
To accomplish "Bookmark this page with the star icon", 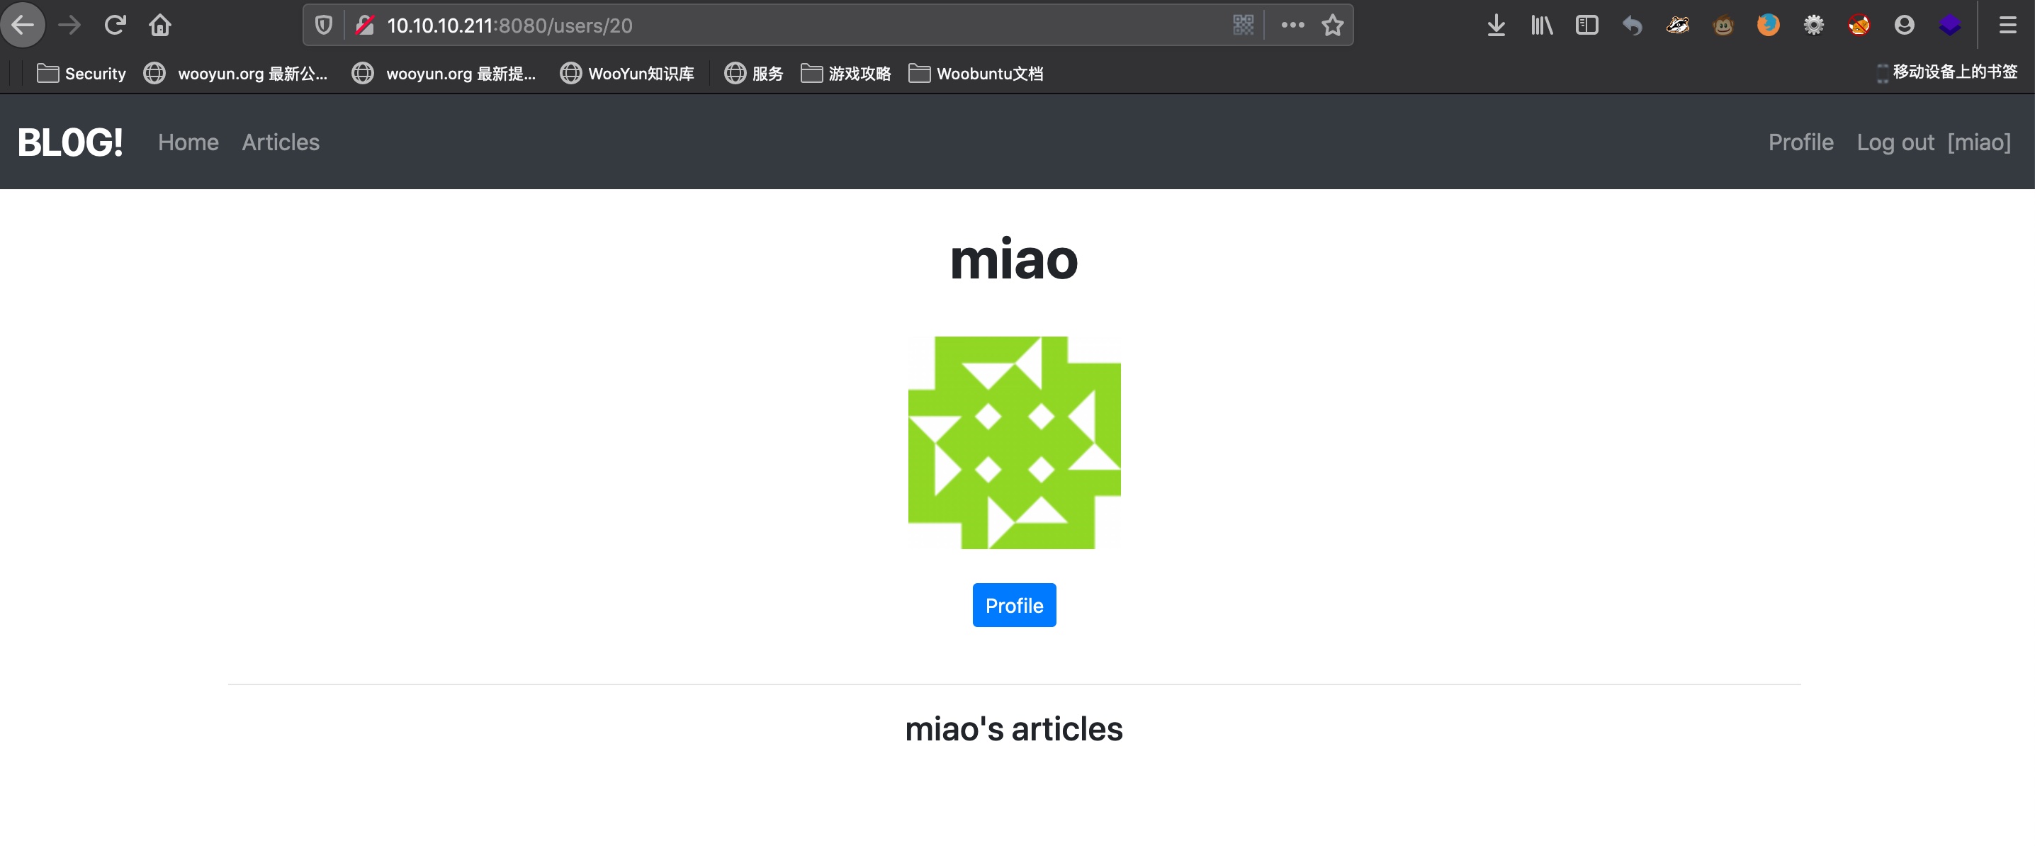I will (1333, 26).
